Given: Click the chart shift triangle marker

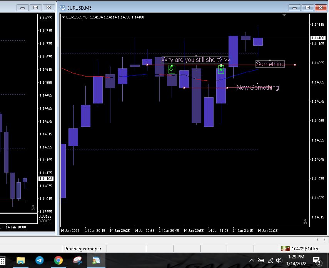Looking at the screenshot, I should (284, 15).
